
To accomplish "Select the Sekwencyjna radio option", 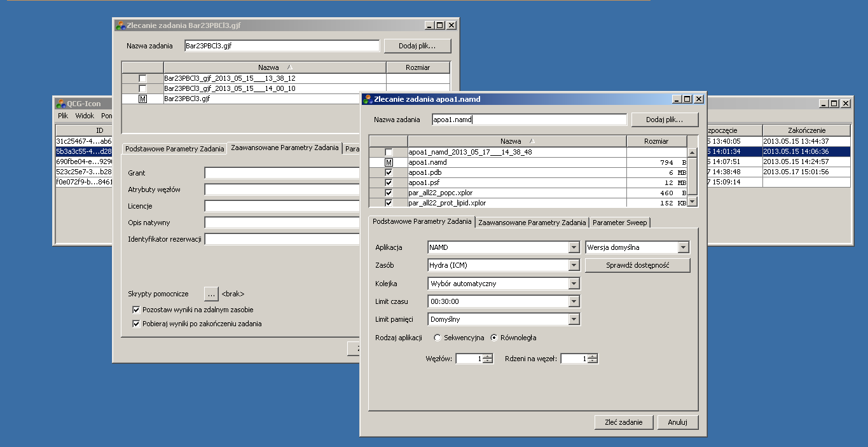I will (x=437, y=338).
